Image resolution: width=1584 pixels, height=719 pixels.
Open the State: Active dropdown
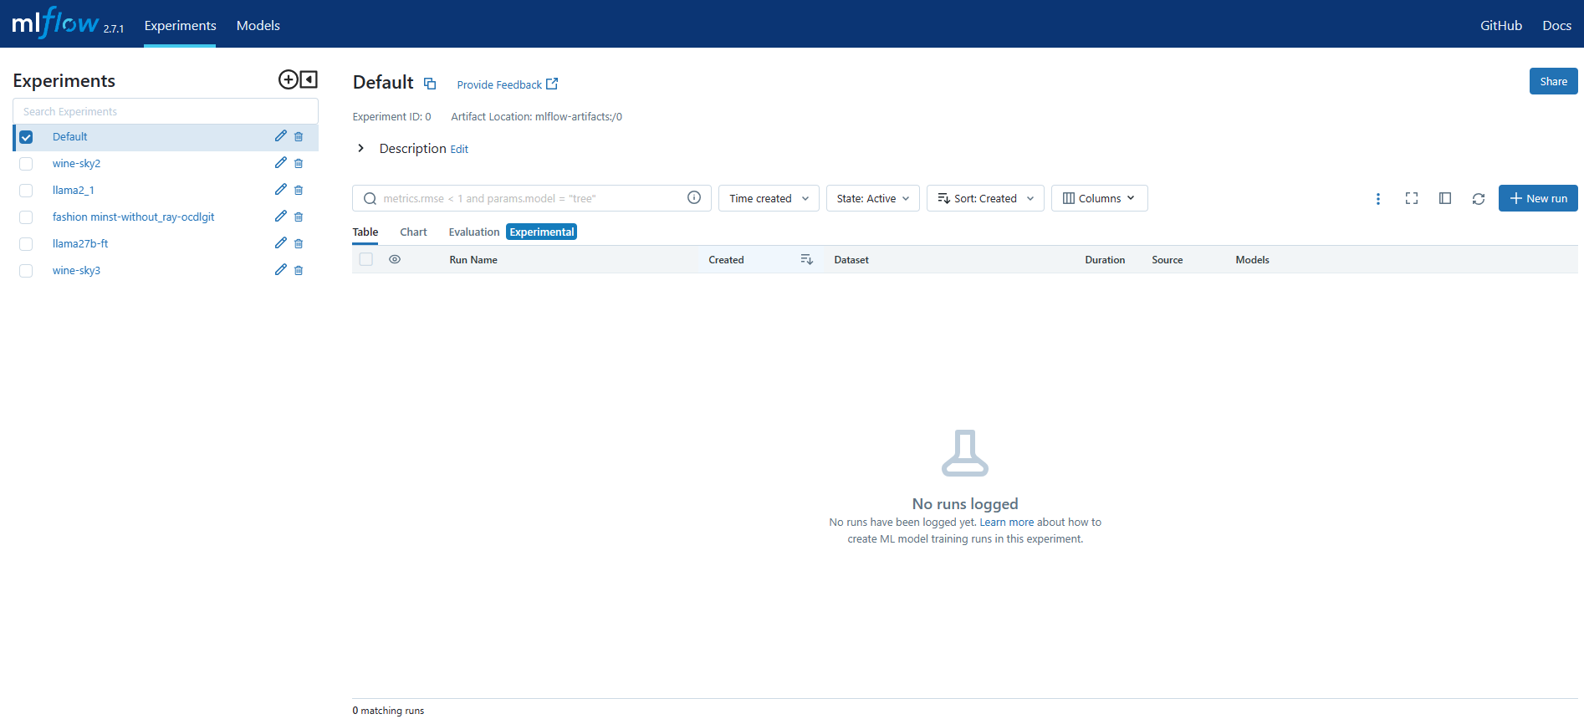pos(872,199)
